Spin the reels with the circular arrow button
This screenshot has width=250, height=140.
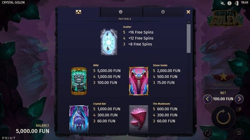pyautogui.click(x=223, y=117)
